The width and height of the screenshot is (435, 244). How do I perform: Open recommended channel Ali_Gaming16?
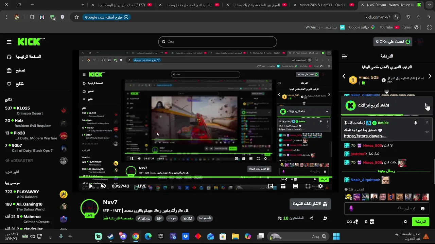pos(36,207)
